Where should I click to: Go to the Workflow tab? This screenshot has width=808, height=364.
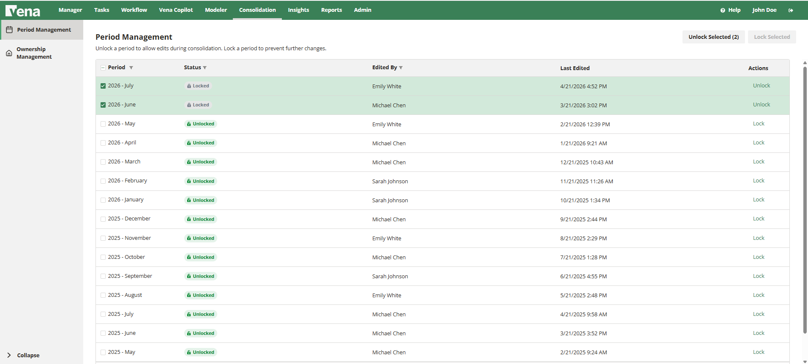tap(134, 10)
